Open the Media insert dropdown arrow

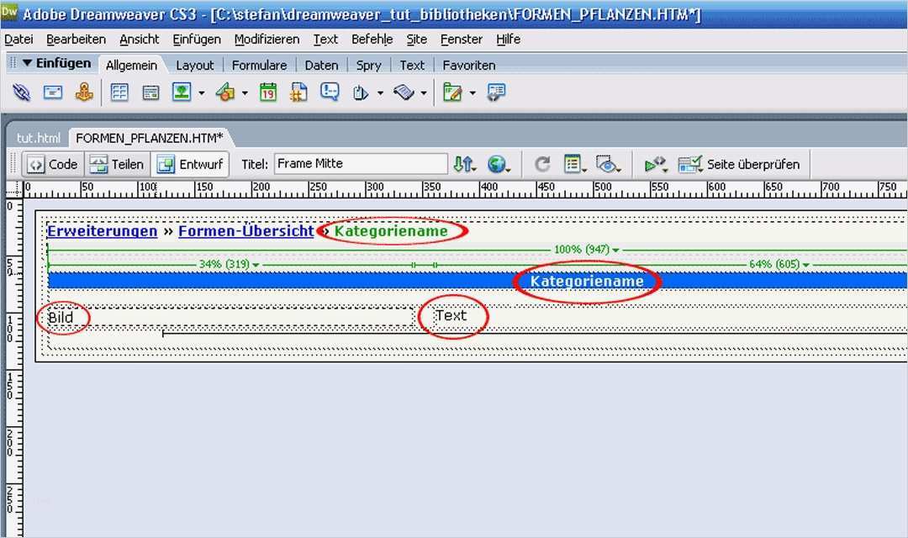244,92
